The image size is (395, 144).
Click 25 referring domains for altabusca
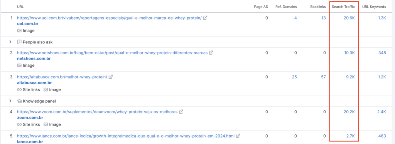294,77
